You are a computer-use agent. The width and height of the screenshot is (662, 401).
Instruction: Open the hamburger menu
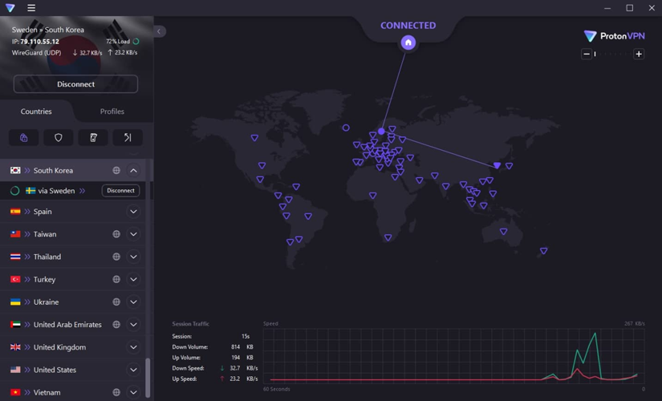click(31, 8)
